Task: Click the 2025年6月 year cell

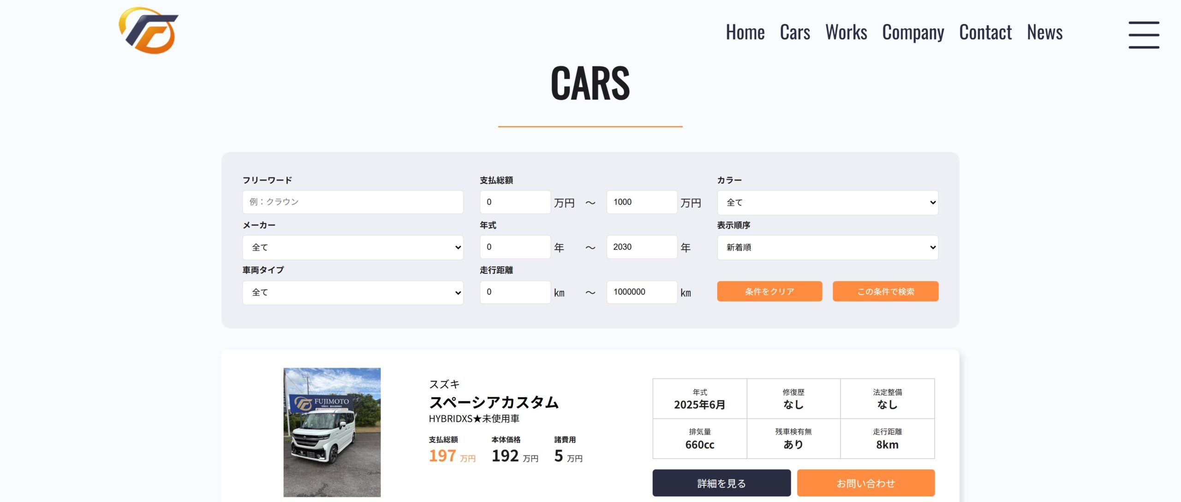Action: 700,399
